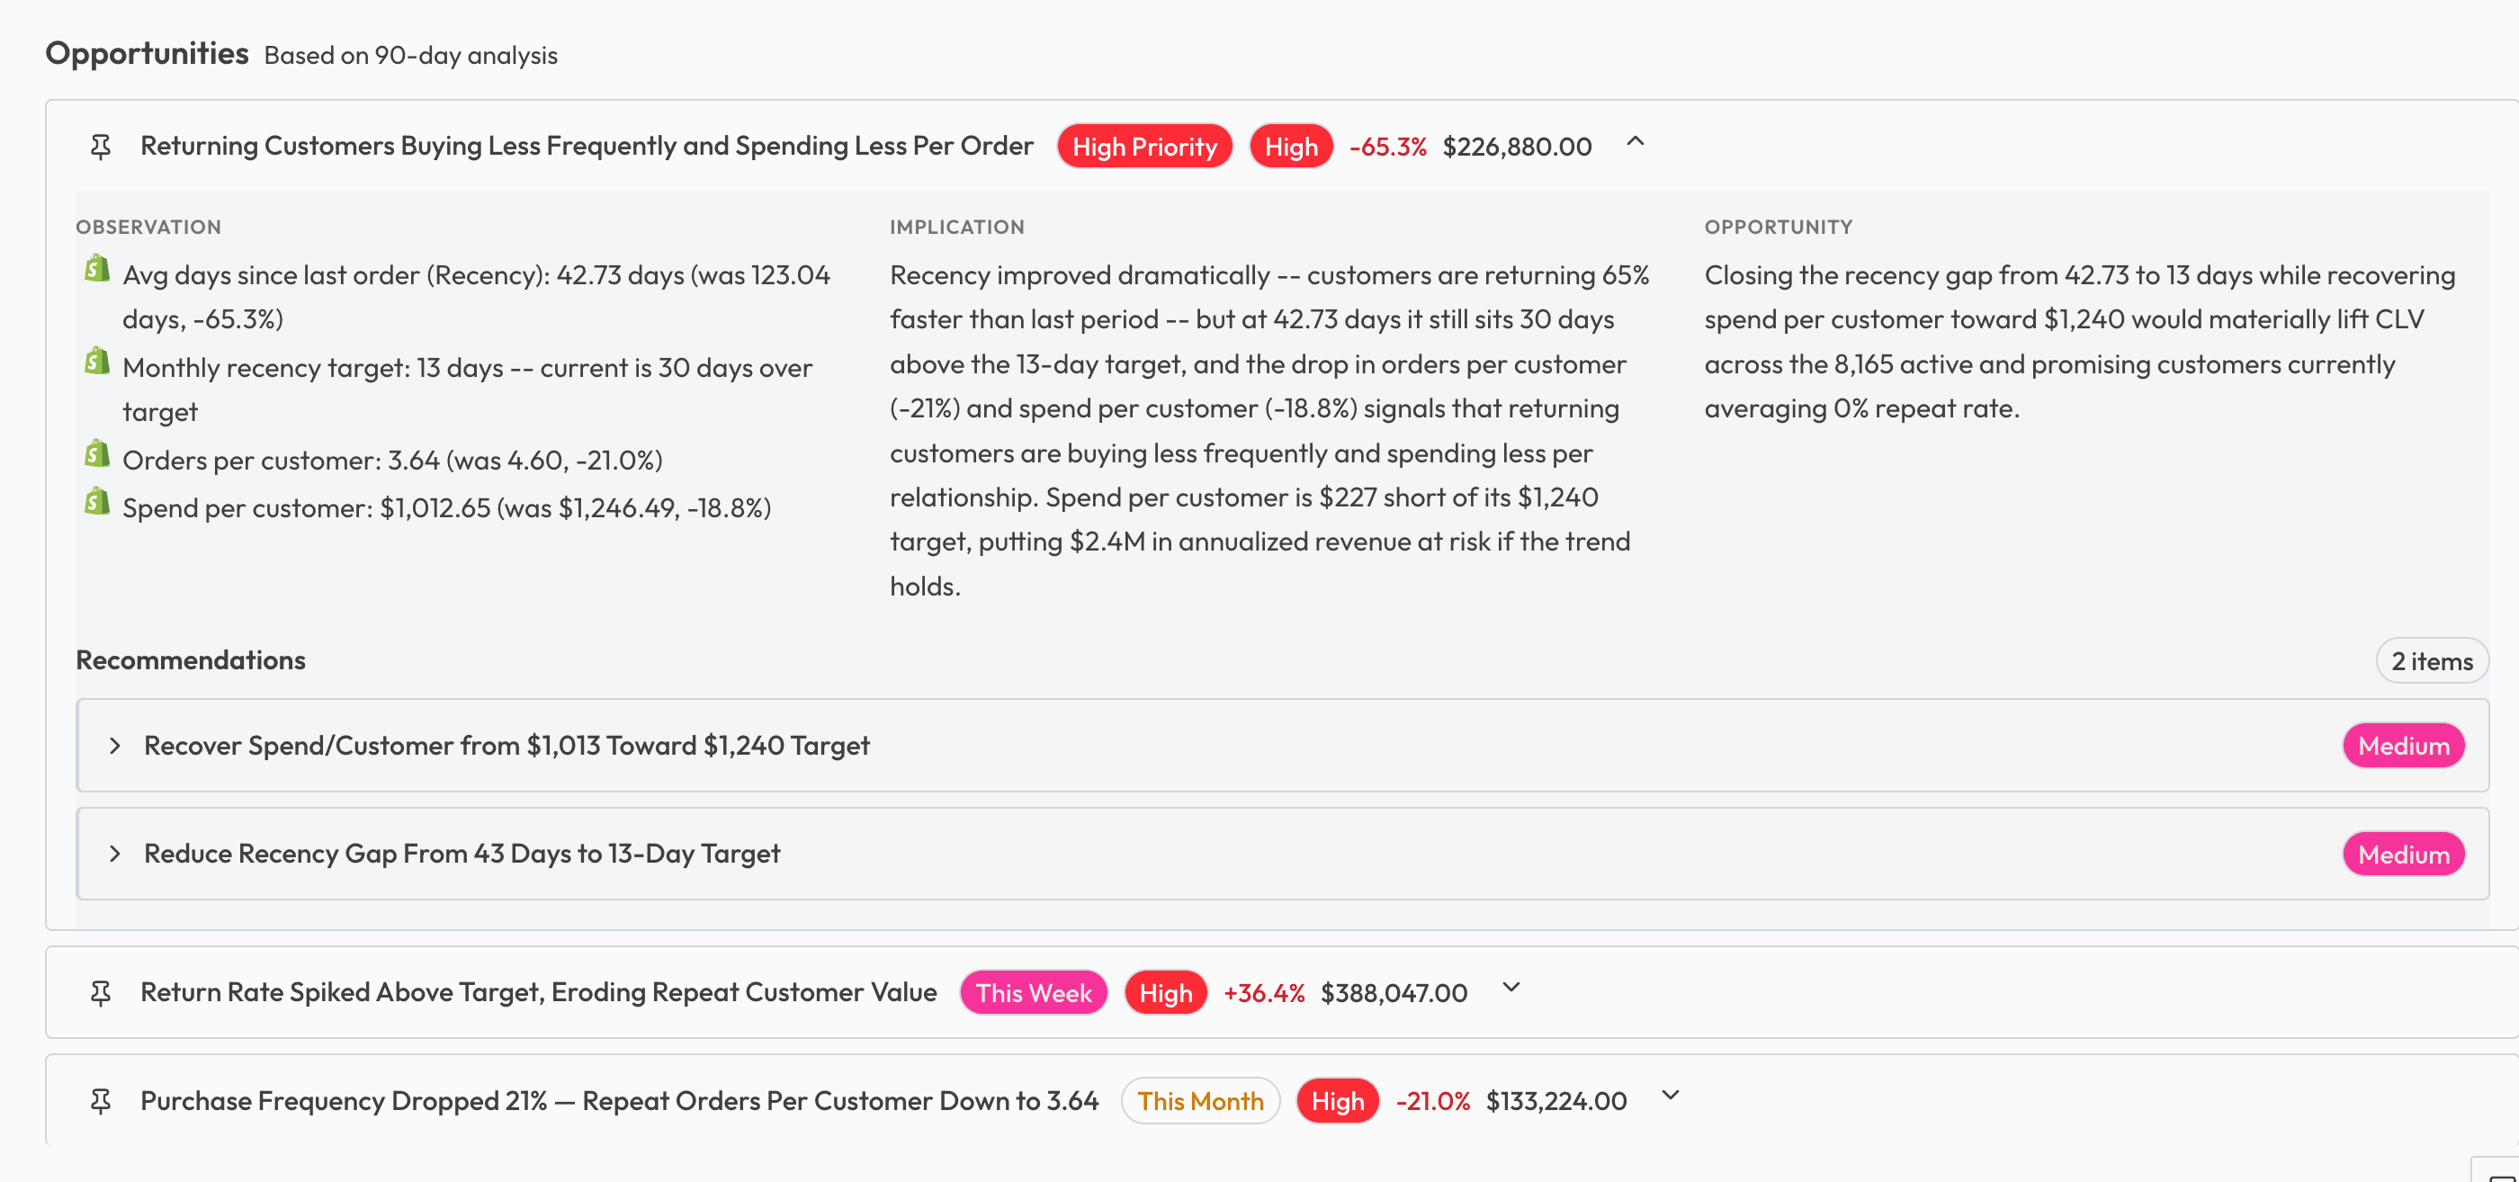Expand the Return Rate Spiked opportunity details
Image resolution: width=2519 pixels, height=1182 pixels.
(1510, 989)
